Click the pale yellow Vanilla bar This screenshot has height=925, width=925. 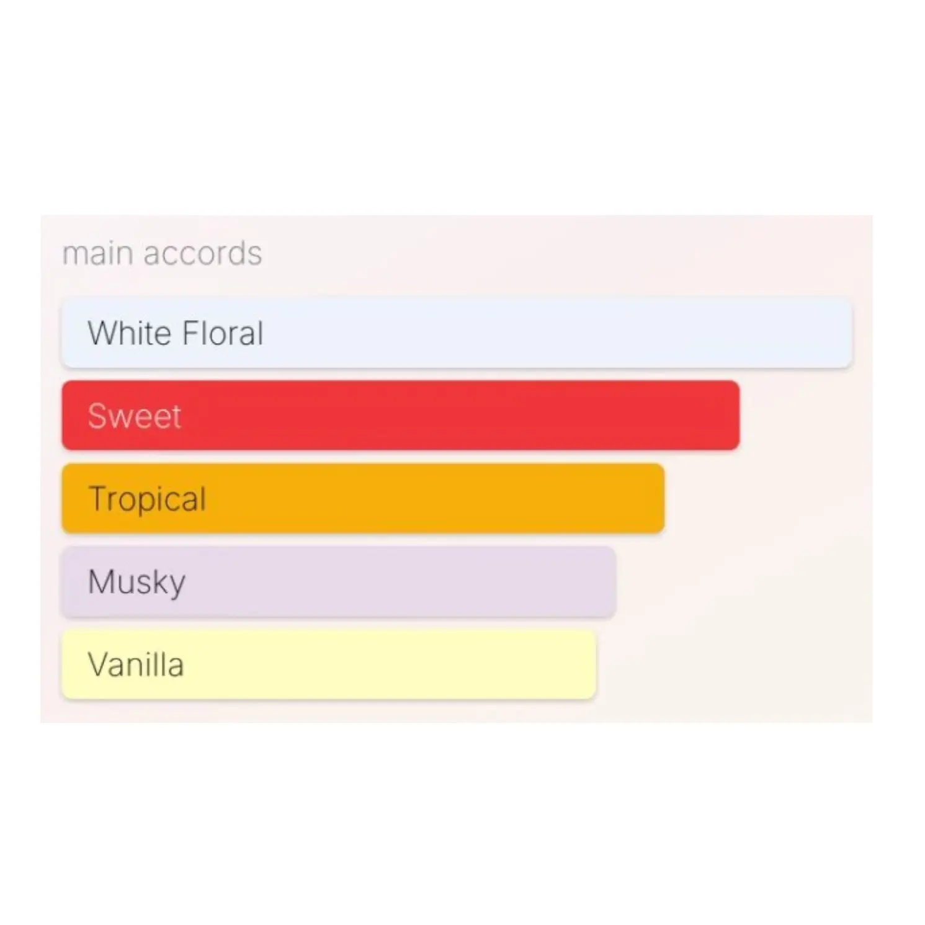pos(329,664)
